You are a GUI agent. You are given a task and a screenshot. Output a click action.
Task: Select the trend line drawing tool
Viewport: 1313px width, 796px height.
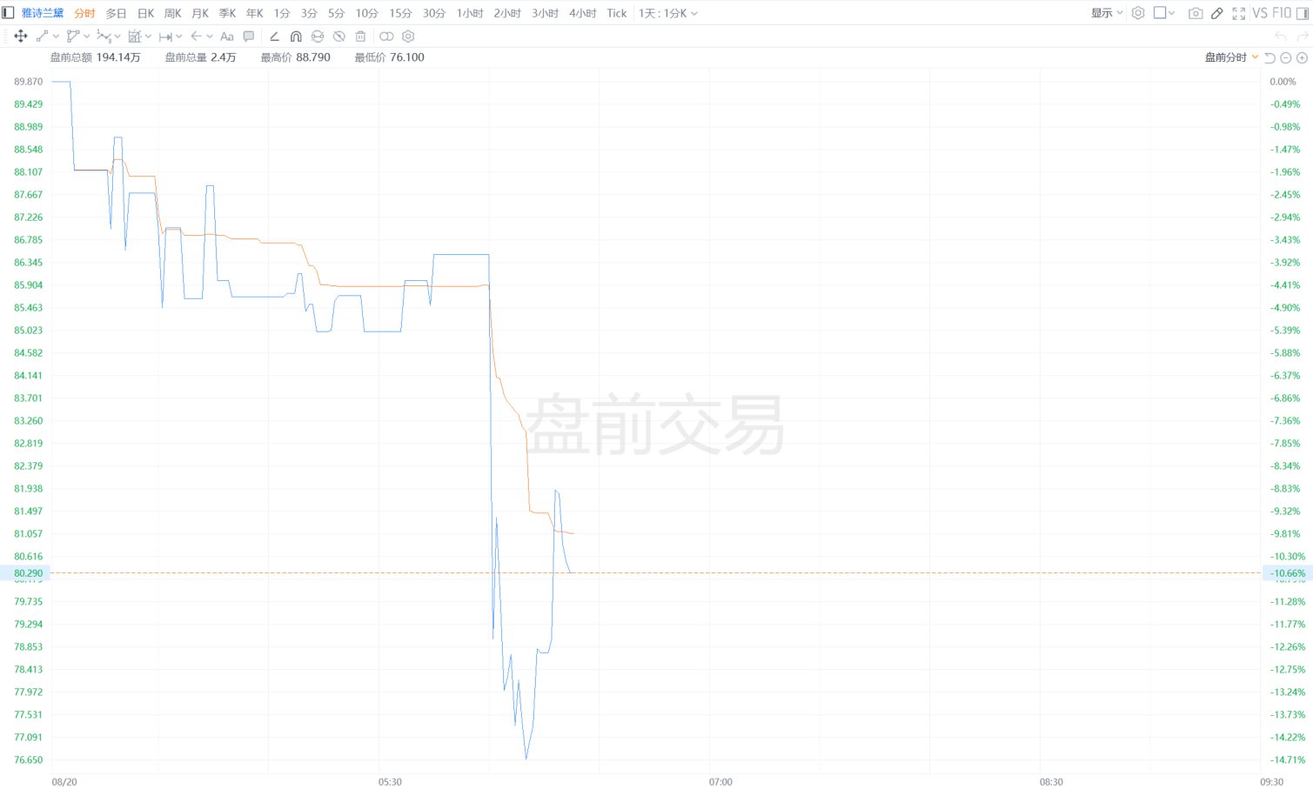point(42,37)
